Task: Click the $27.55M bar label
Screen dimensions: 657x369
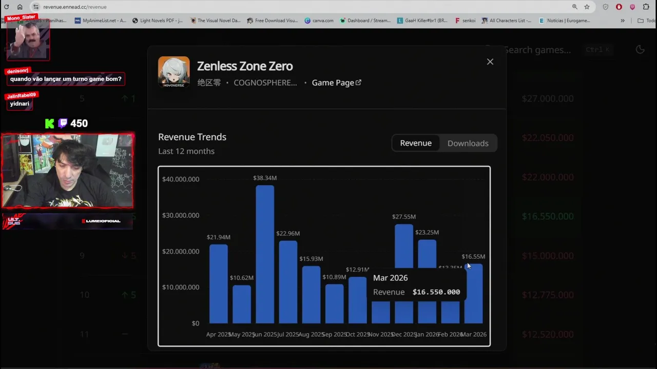Action: coord(404,217)
